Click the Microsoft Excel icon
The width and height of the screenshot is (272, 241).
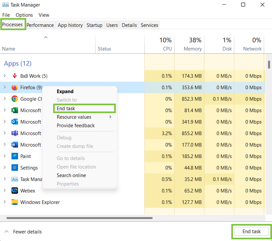14,110
